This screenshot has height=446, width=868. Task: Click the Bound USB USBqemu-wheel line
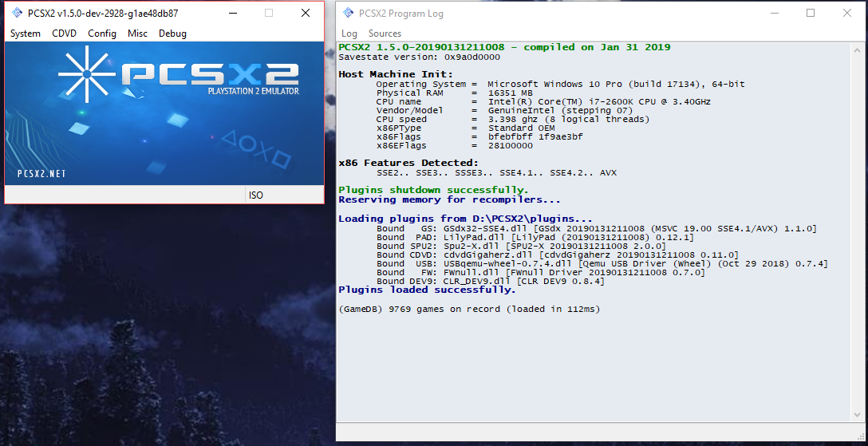tap(602, 264)
